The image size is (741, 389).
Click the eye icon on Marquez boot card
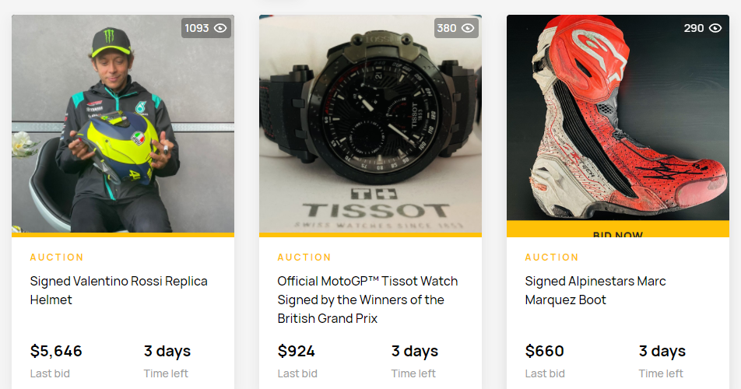click(715, 28)
